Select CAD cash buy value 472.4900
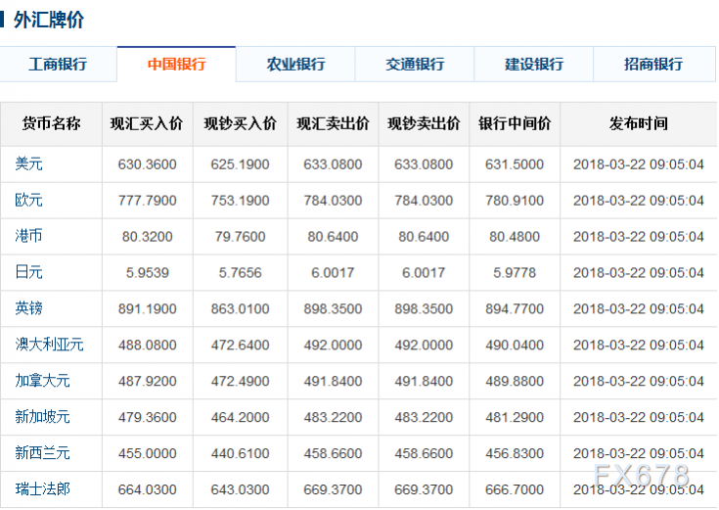This screenshot has width=719, height=510. tap(240, 382)
